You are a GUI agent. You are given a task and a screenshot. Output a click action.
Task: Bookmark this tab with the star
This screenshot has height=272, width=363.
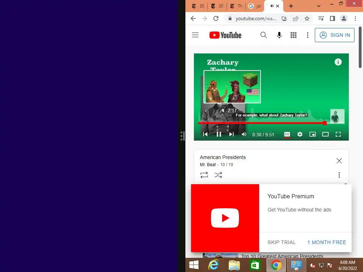(307, 18)
